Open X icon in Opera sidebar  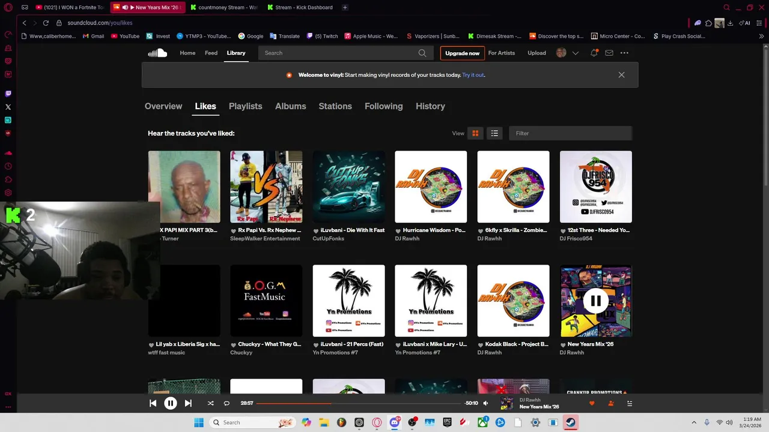(8, 107)
